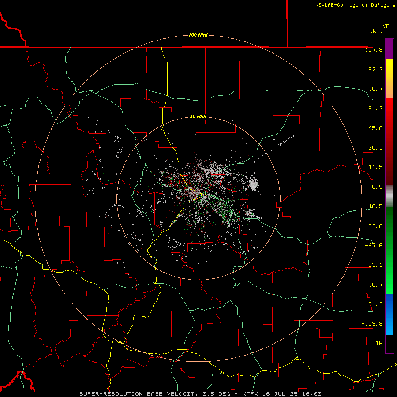Click the 50 NMI range ring label
Image resolution: width=397 pixels, height=397 pixels.
(198, 117)
